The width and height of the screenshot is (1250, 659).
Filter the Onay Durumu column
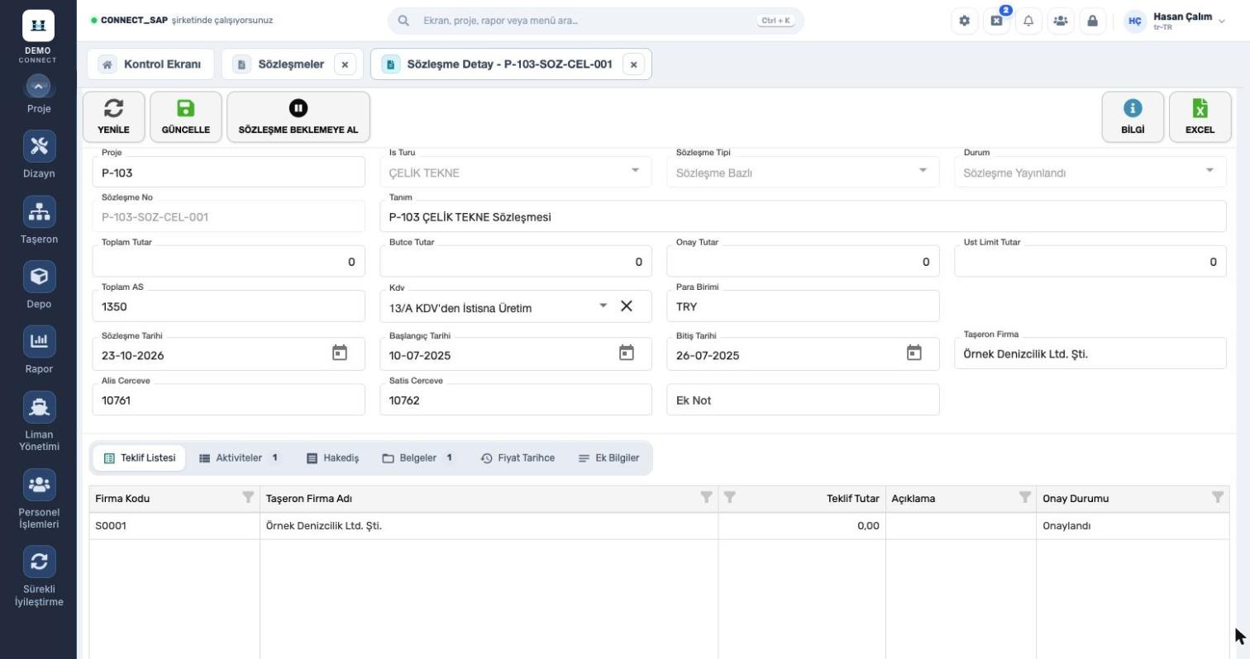[1217, 497]
